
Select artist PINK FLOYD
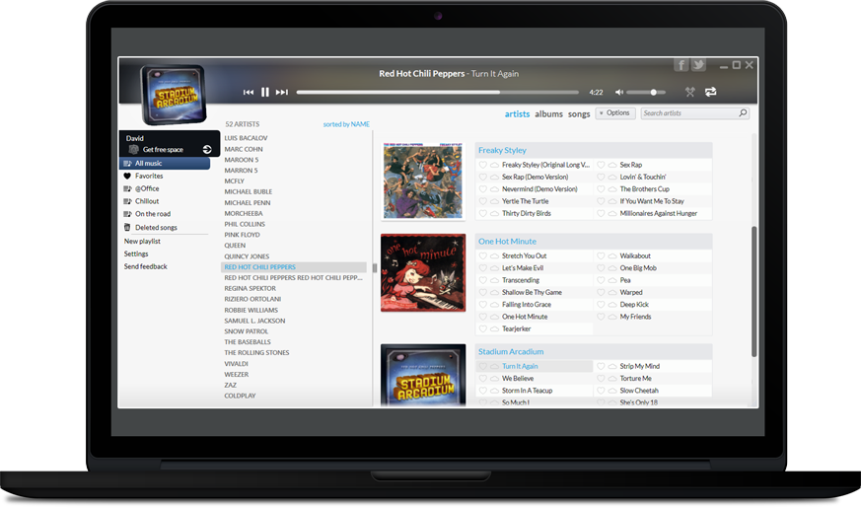pyautogui.click(x=243, y=235)
